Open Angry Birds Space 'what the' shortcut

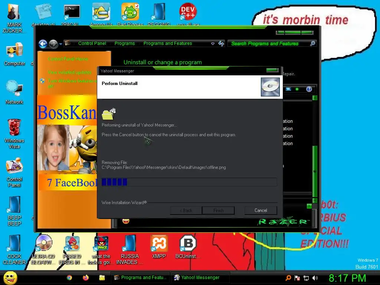coord(101,250)
